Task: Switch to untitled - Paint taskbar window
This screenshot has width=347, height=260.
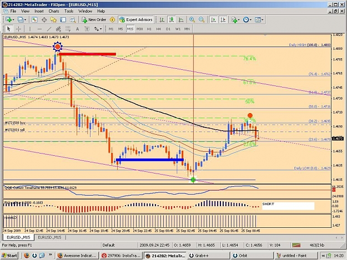Action: coord(296,256)
